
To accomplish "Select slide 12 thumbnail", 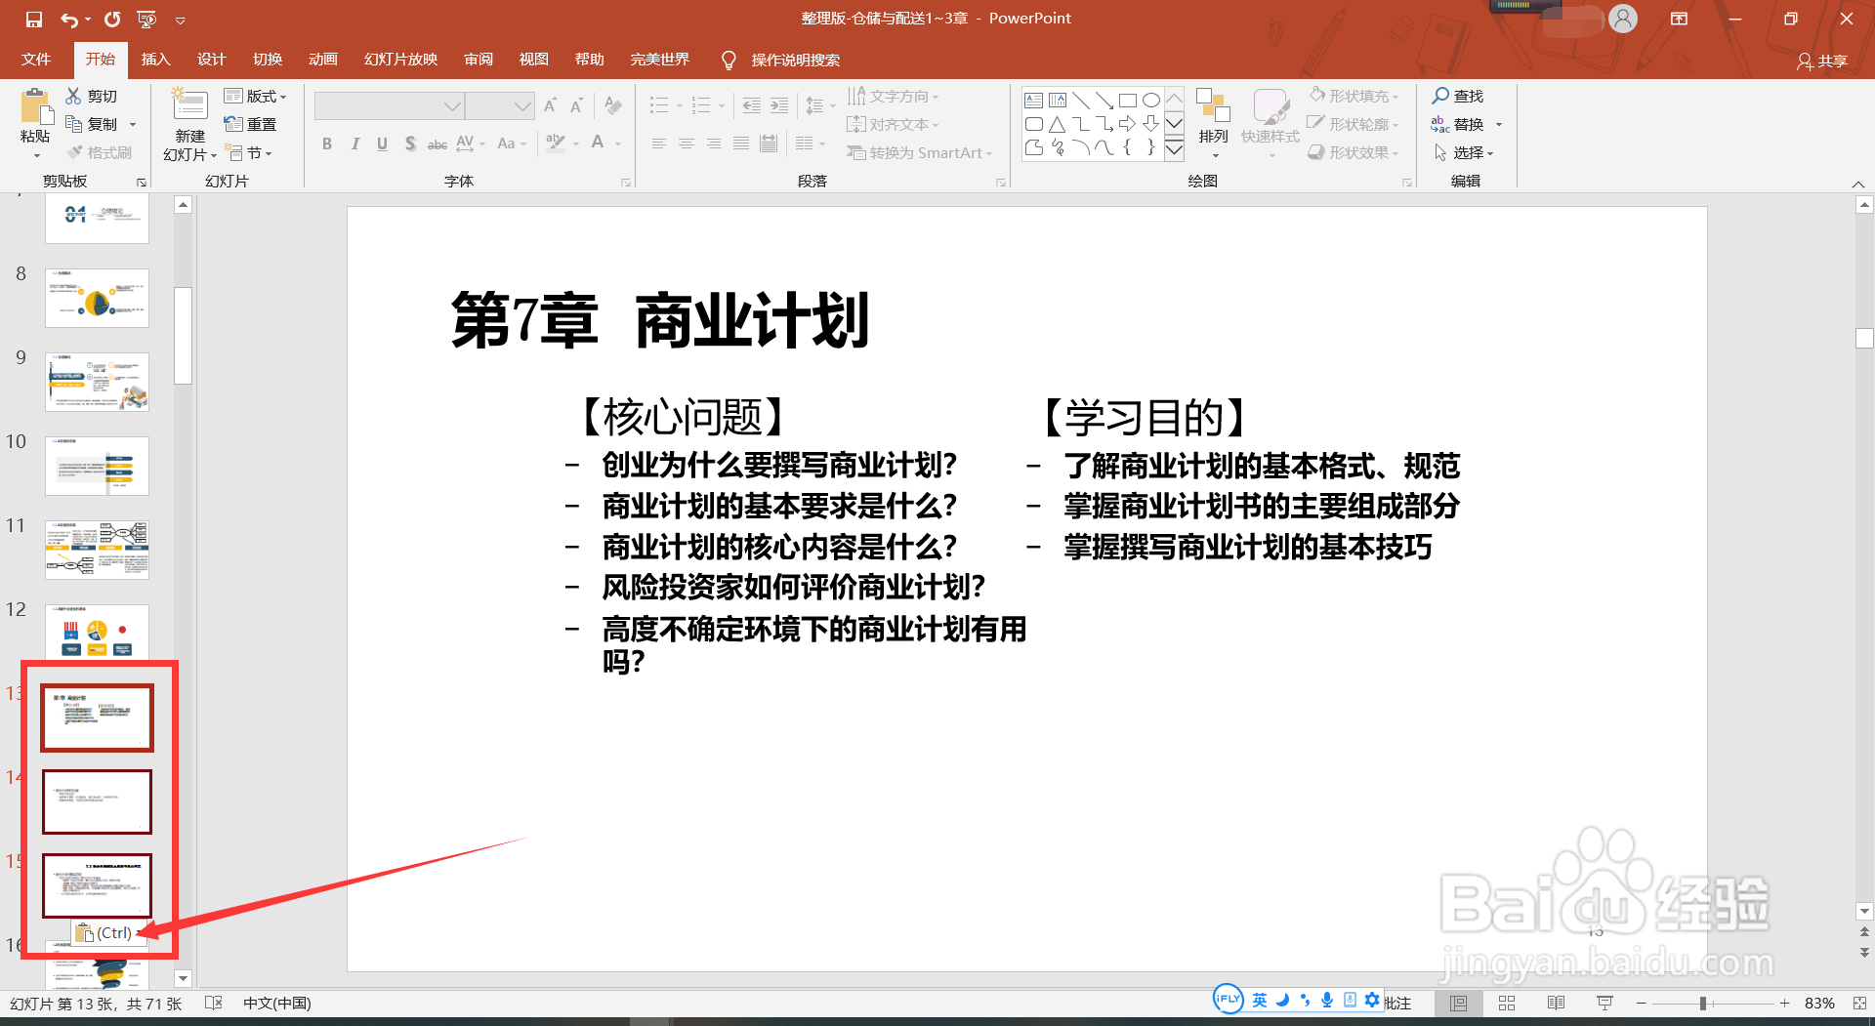I will [97, 633].
